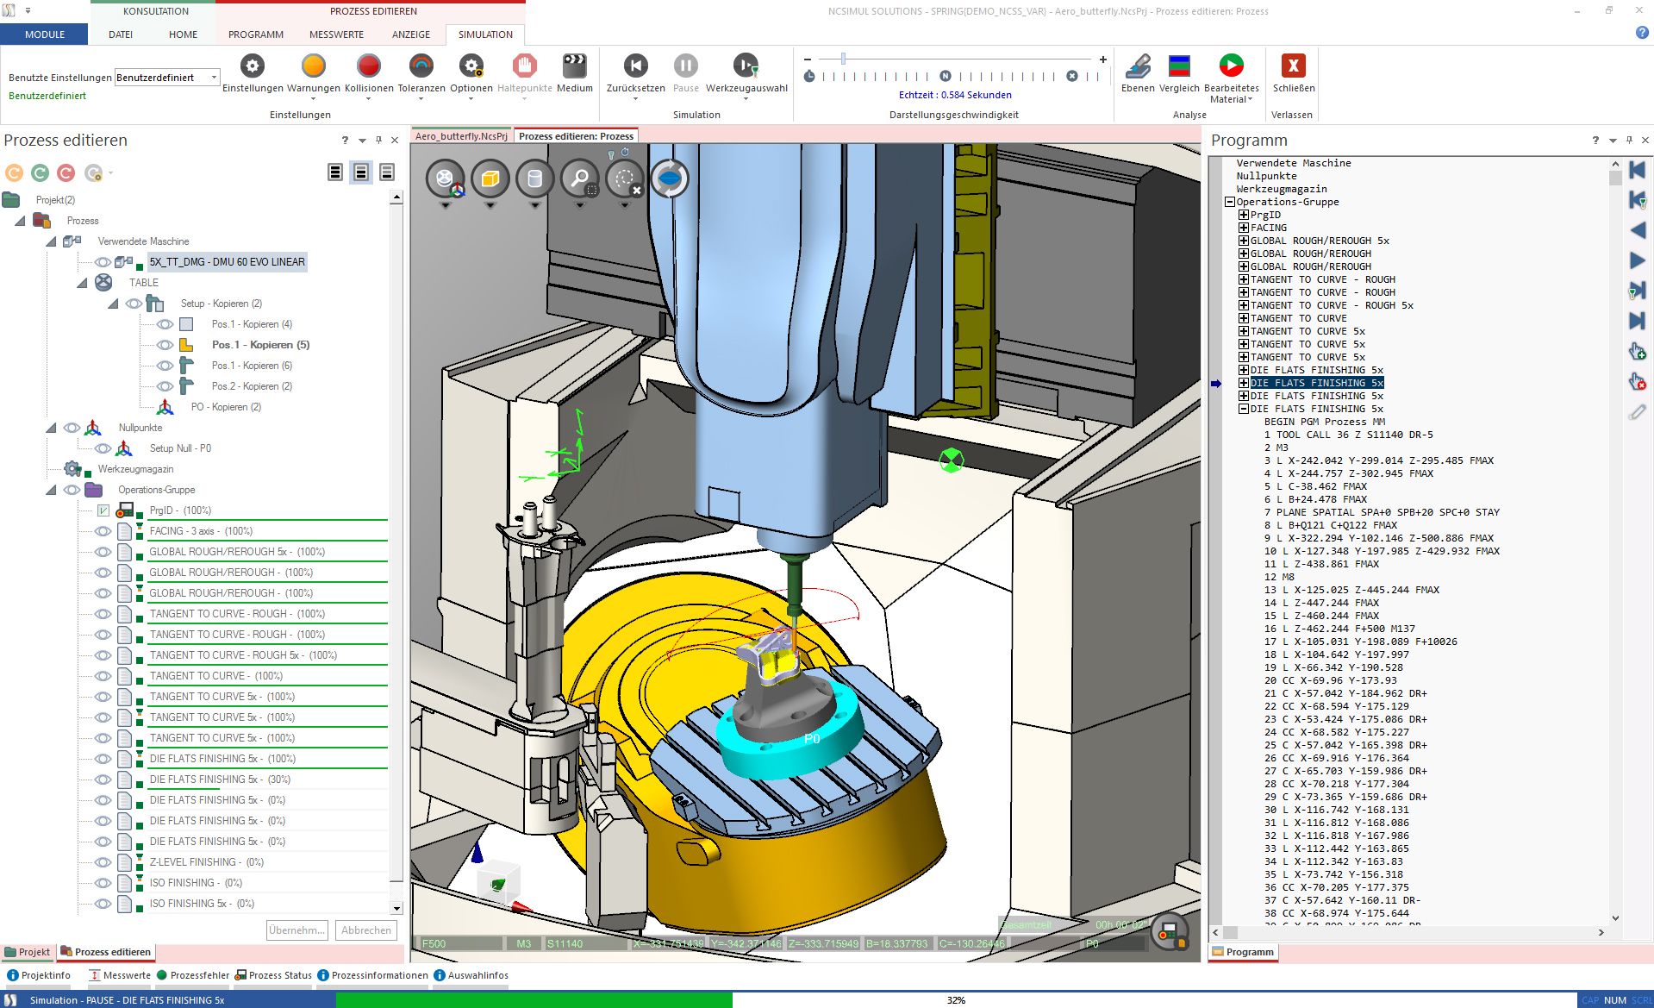
Task: Toggle visibility of FACING - 3 axis operation
Action: [x=103, y=531]
